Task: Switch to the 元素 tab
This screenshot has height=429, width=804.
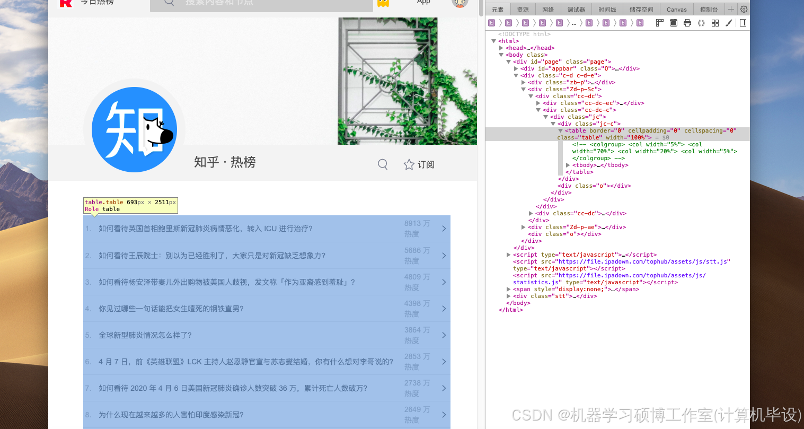Action: [x=498, y=10]
